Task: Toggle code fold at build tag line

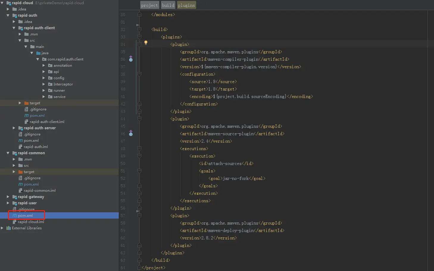Action: point(139,29)
